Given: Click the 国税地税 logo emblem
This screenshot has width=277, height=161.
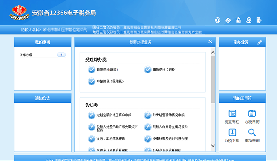Looking at the screenshot, I should coord(19,12).
